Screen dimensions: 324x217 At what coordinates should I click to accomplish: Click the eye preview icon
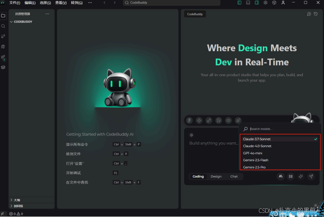coord(228,120)
